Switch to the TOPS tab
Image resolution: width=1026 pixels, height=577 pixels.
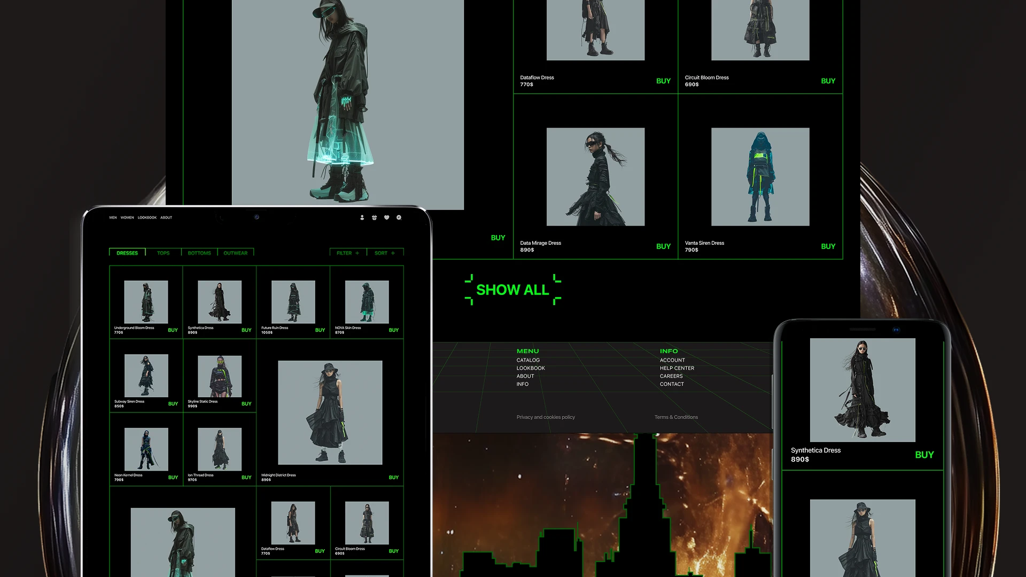(x=163, y=253)
